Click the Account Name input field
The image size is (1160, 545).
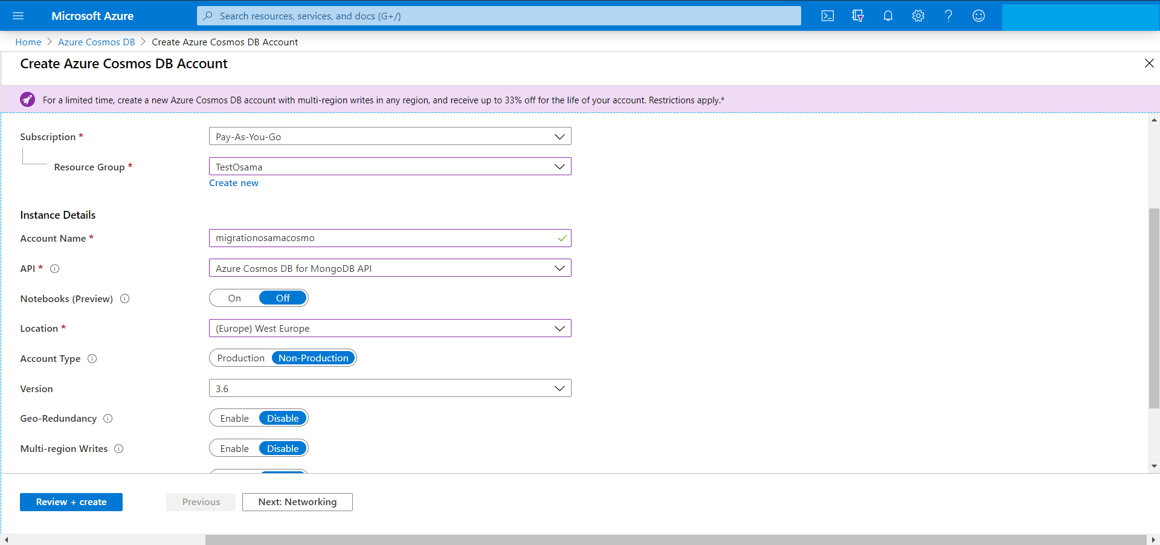tap(390, 237)
